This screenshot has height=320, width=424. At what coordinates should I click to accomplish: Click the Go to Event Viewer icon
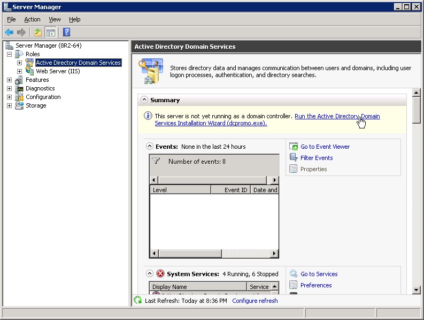click(x=294, y=147)
